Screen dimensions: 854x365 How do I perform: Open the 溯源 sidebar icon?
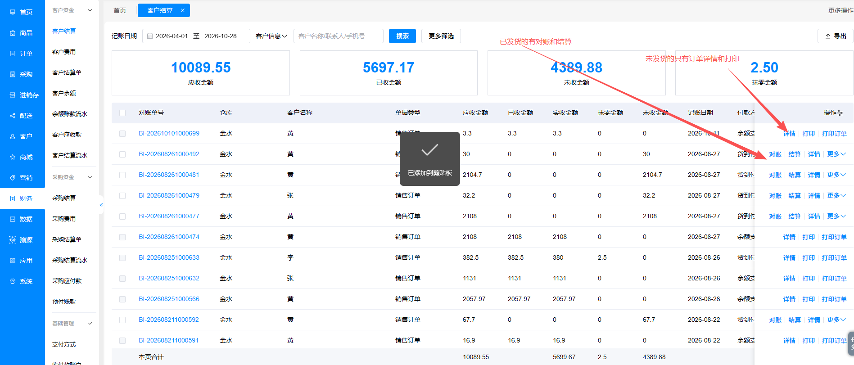(13, 240)
